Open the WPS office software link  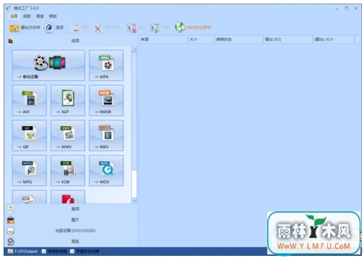coord(193,27)
